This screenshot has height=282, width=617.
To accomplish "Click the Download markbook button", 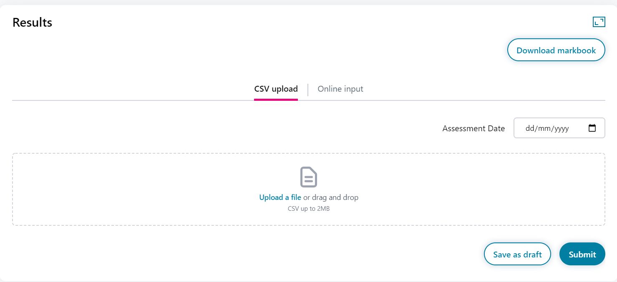I will click(556, 50).
